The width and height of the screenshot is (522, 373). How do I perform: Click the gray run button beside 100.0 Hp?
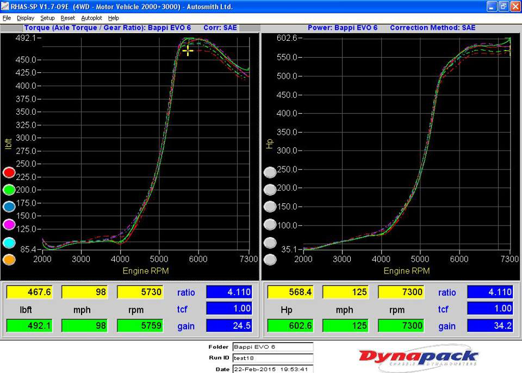[x=270, y=225]
